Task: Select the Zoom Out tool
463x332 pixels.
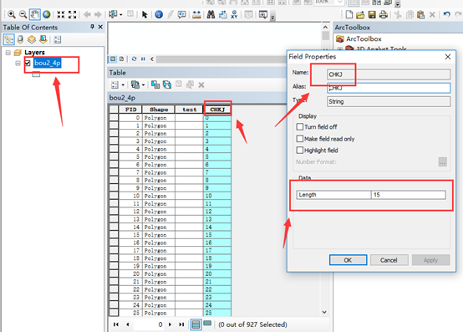Action: [23, 14]
